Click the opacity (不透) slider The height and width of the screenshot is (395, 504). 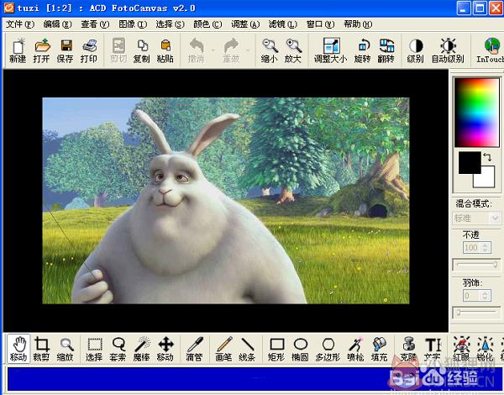pyautogui.click(x=476, y=265)
